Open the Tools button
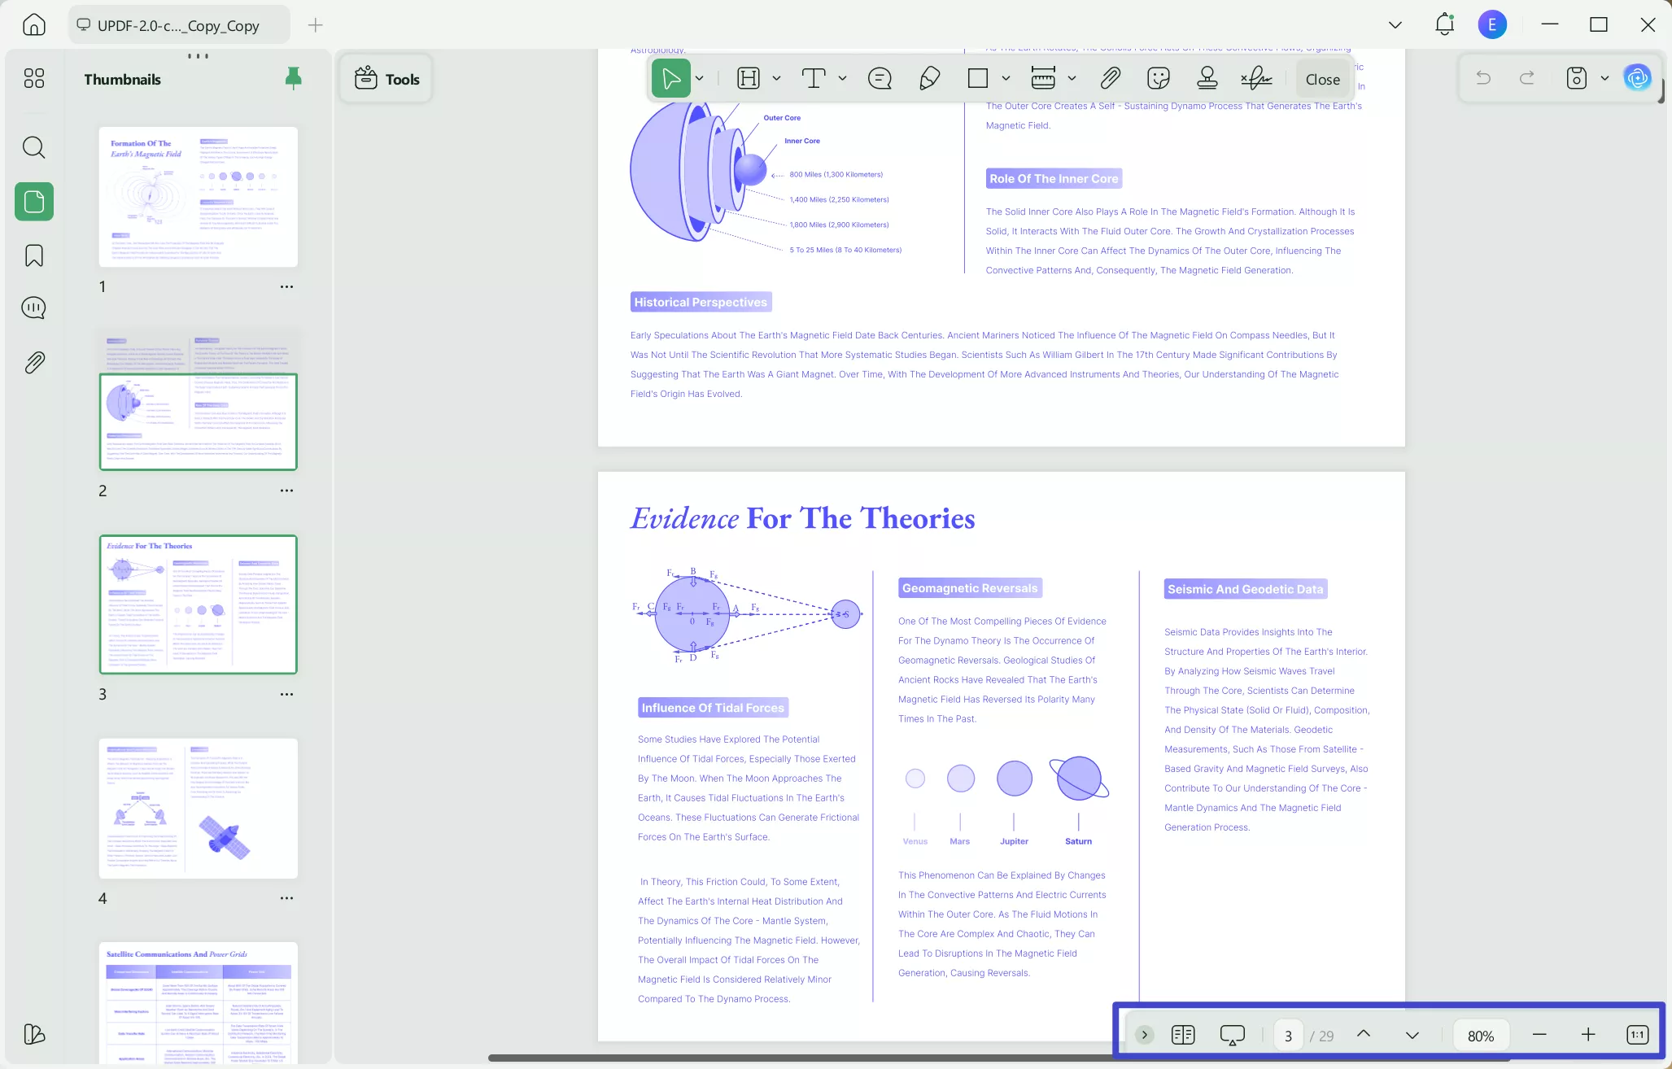Image resolution: width=1672 pixels, height=1069 pixels. 387,79
